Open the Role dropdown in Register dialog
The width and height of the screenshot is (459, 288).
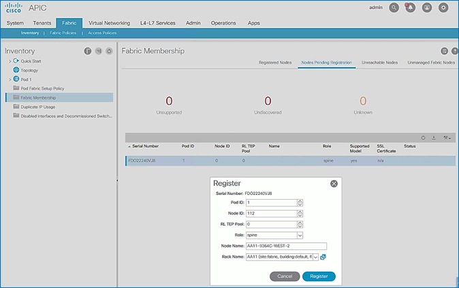300,235
